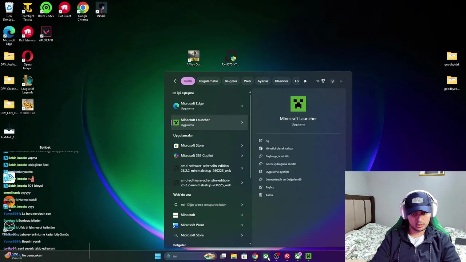This screenshot has width=466, height=262.
Task: Open Microsoft Store icon in the taskbar
Action: click(x=244, y=256)
